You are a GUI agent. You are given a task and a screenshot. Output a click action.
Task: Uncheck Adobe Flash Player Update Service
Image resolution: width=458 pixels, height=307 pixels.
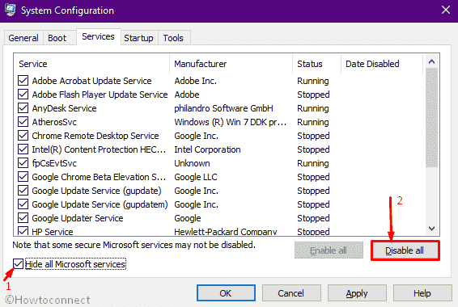pos(23,95)
